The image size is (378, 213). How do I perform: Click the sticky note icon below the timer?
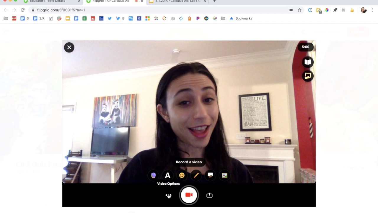(x=308, y=76)
